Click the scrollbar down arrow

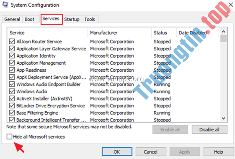(x=223, y=118)
